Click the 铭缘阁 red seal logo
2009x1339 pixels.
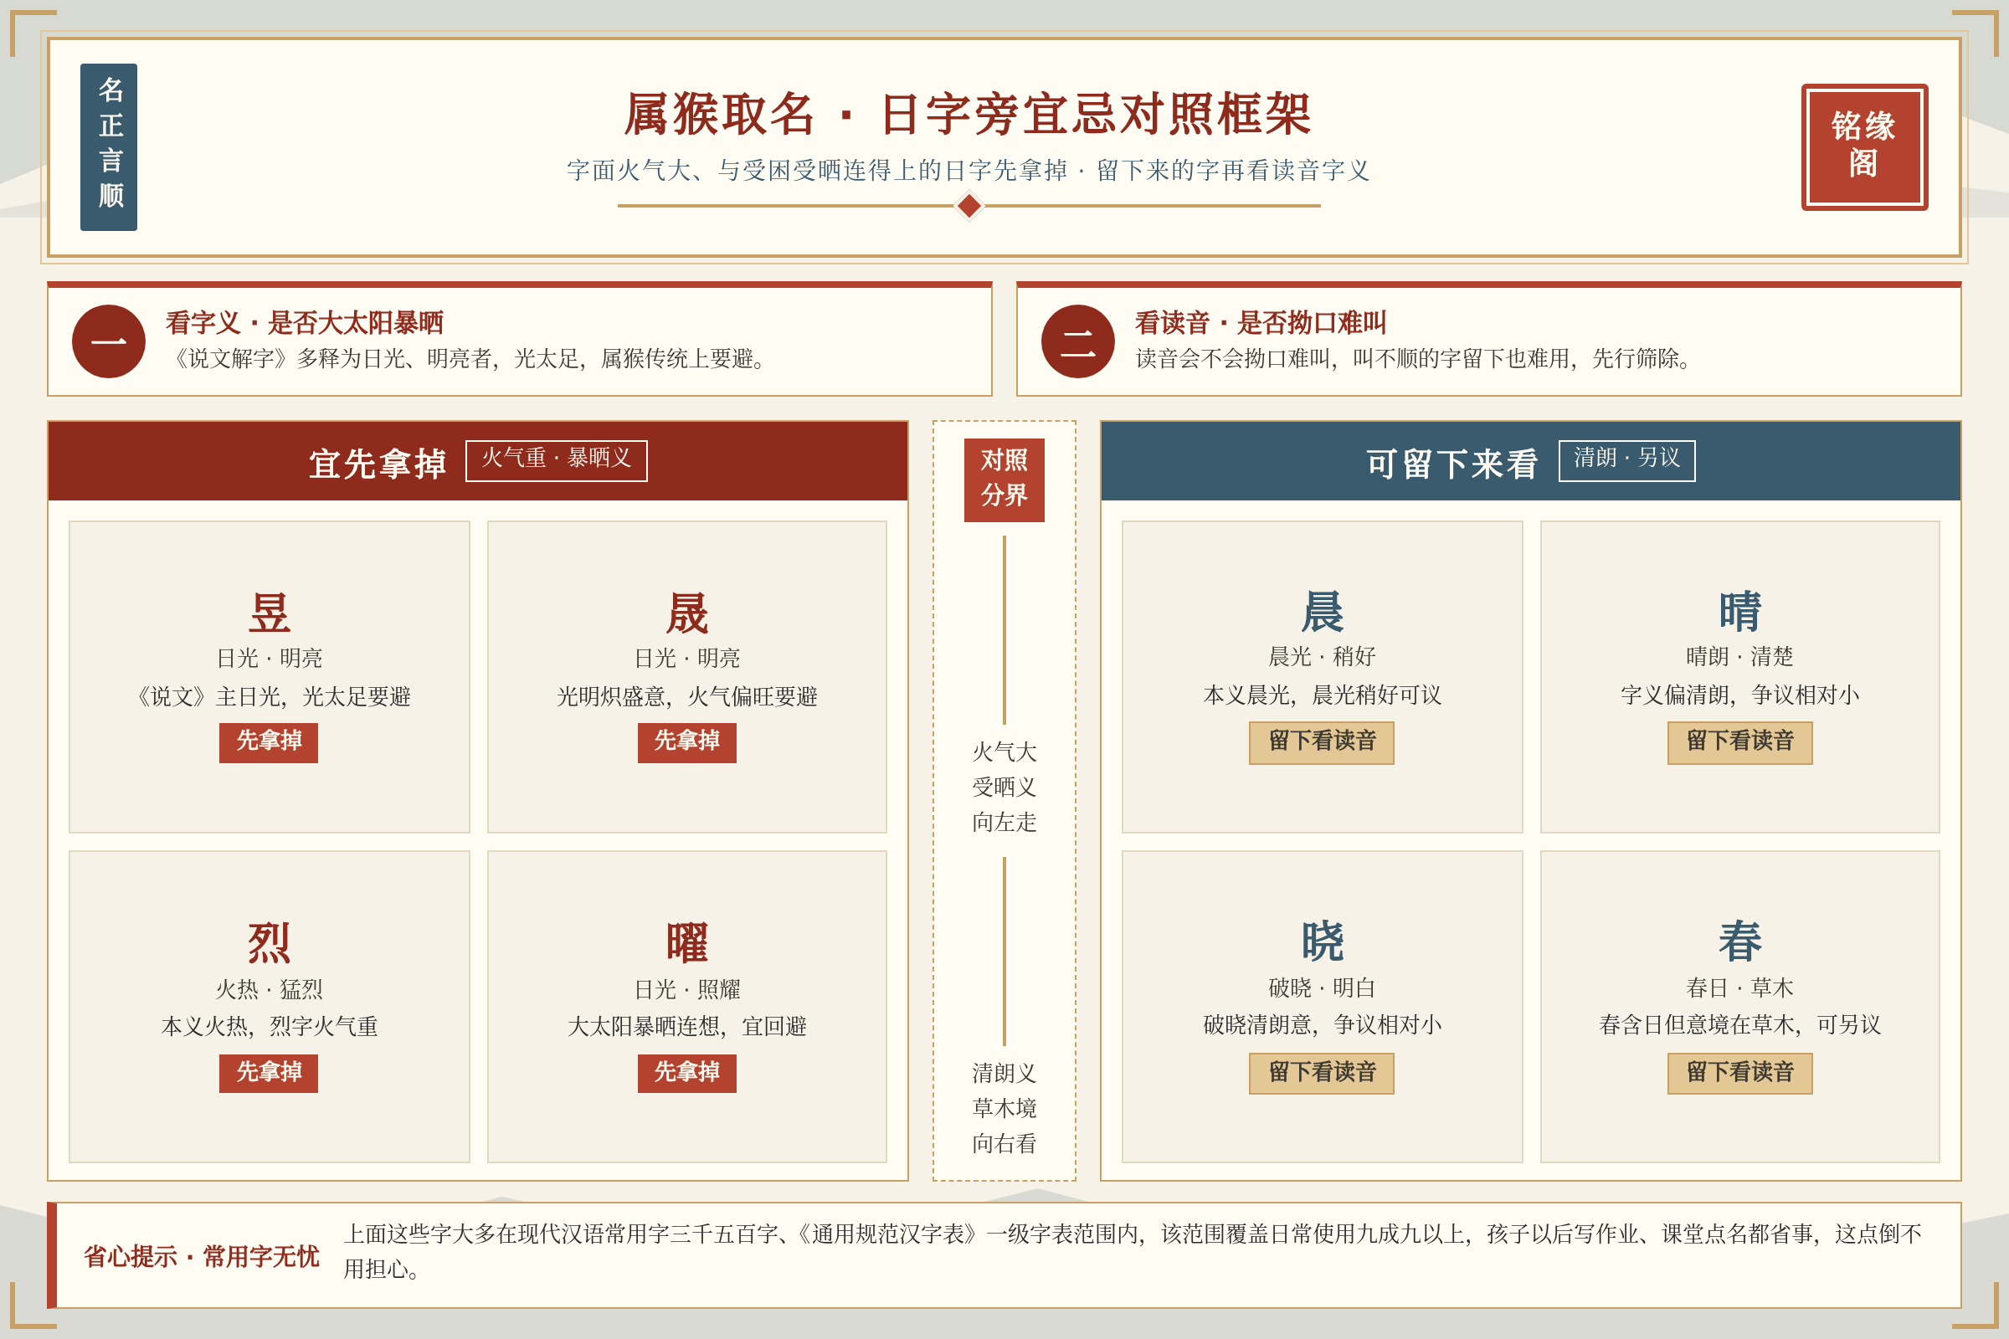point(1864,147)
